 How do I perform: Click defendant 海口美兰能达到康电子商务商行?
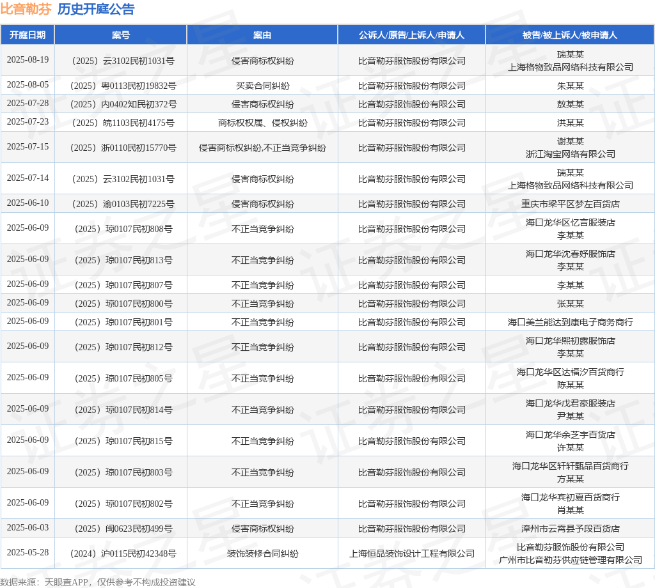click(570, 323)
